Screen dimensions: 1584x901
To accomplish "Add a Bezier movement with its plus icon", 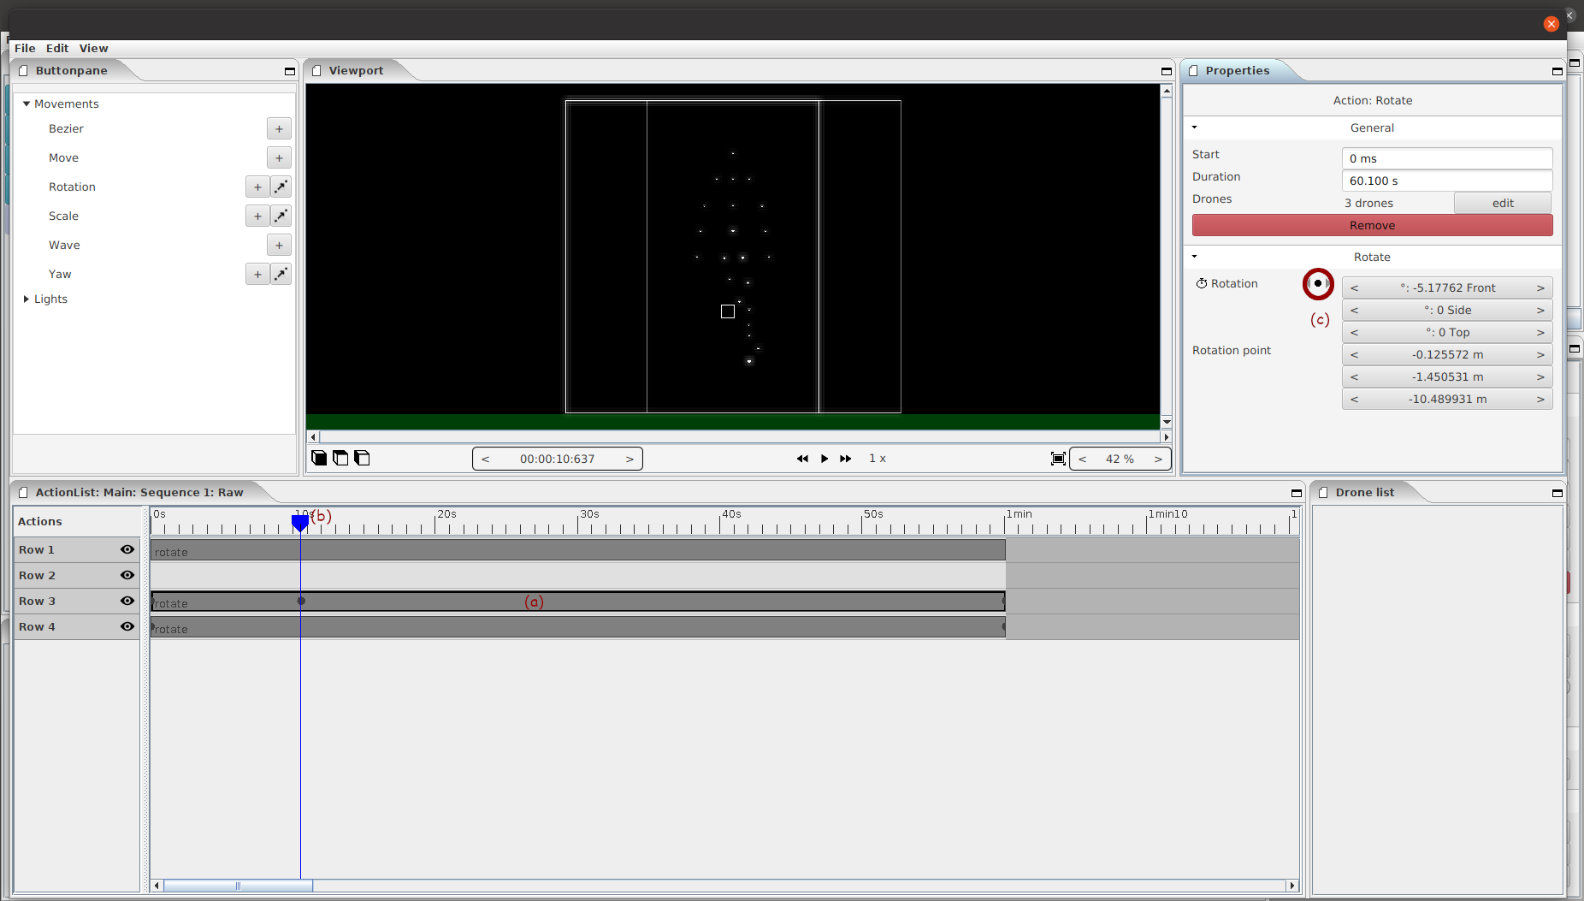I will [x=279, y=128].
